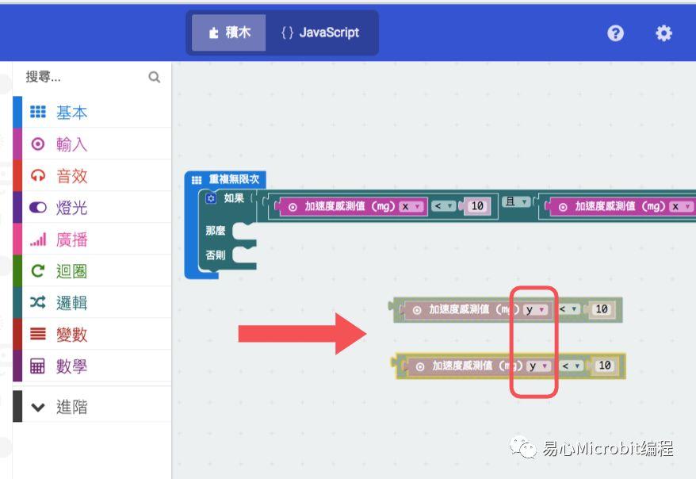This screenshot has height=479, width=696.
Task: Click the help question mark icon
Action: [615, 33]
